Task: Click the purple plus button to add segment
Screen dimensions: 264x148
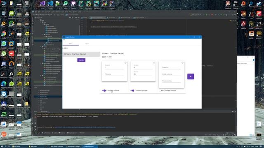Action: pyautogui.click(x=191, y=76)
